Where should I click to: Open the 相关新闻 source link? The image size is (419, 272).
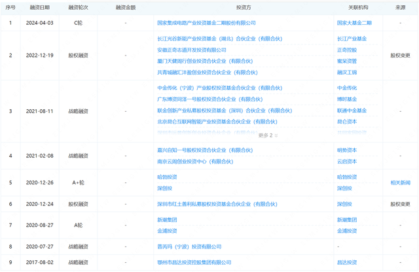point(400,182)
